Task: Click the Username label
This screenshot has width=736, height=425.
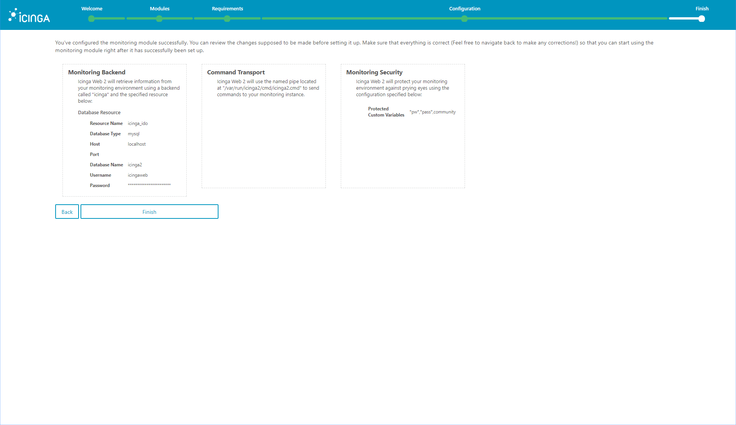Action: point(100,175)
